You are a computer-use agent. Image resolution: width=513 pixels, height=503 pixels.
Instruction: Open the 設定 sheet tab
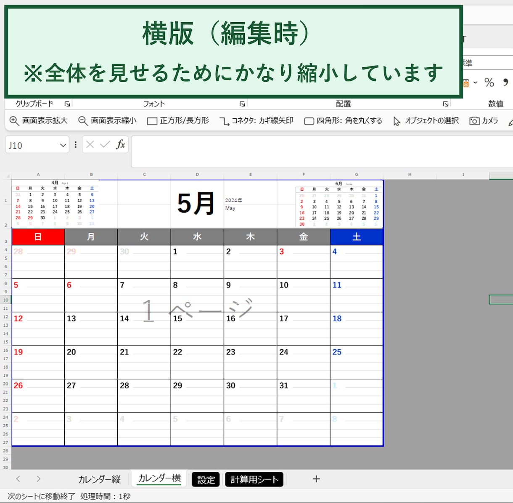click(206, 479)
